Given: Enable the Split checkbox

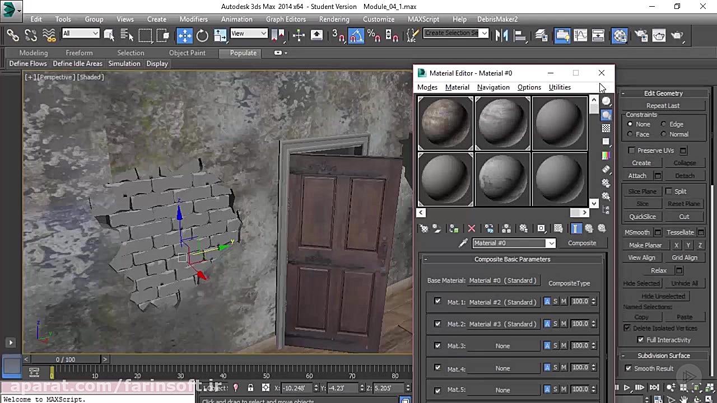Looking at the screenshot, I should tap(669, 191).
